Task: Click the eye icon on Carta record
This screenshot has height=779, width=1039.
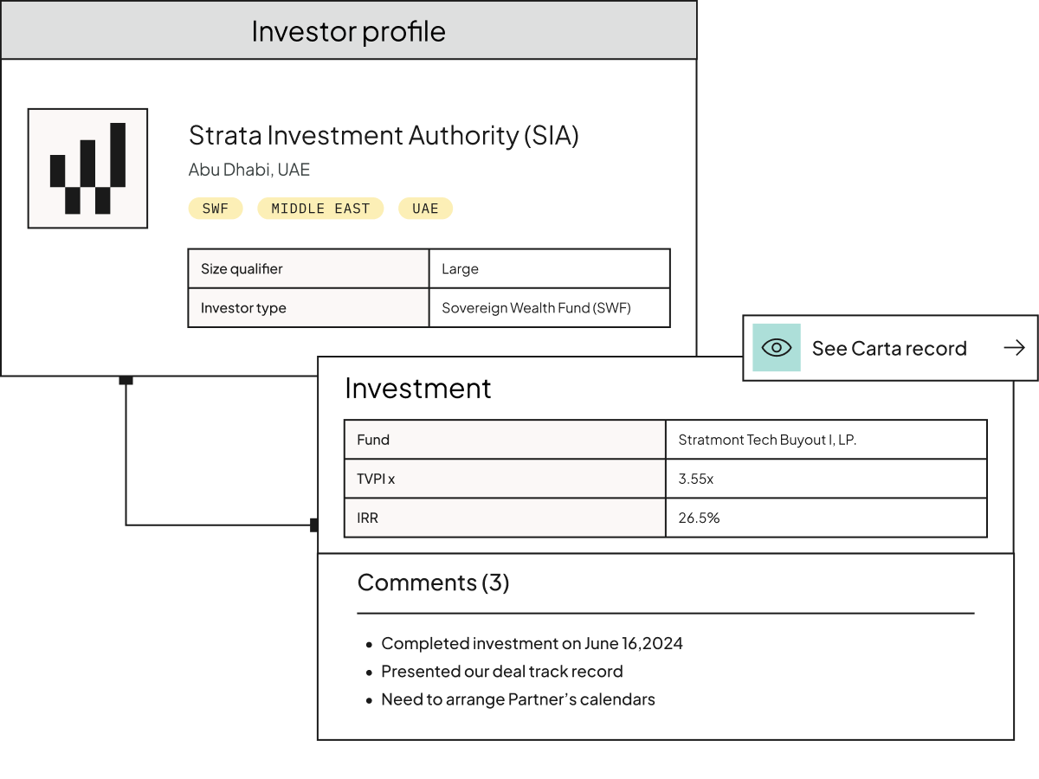Action: (777, 348)
